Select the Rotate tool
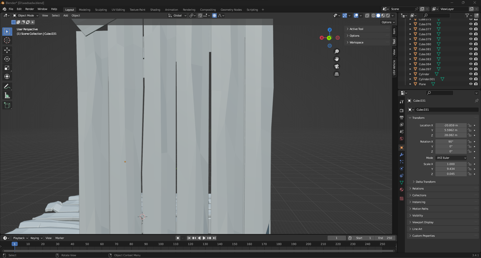Viewport: 481px width, 258px height. pyautogui.click(x=7, y=59)
